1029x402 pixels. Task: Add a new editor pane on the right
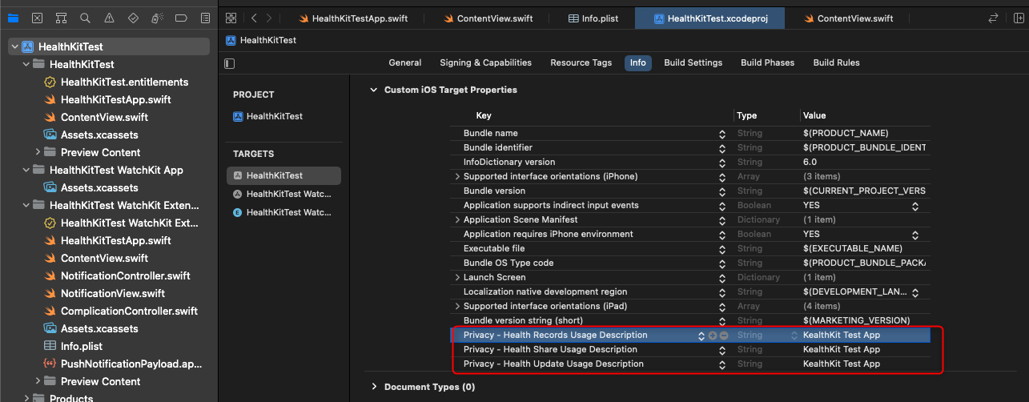click(1016, 18)
